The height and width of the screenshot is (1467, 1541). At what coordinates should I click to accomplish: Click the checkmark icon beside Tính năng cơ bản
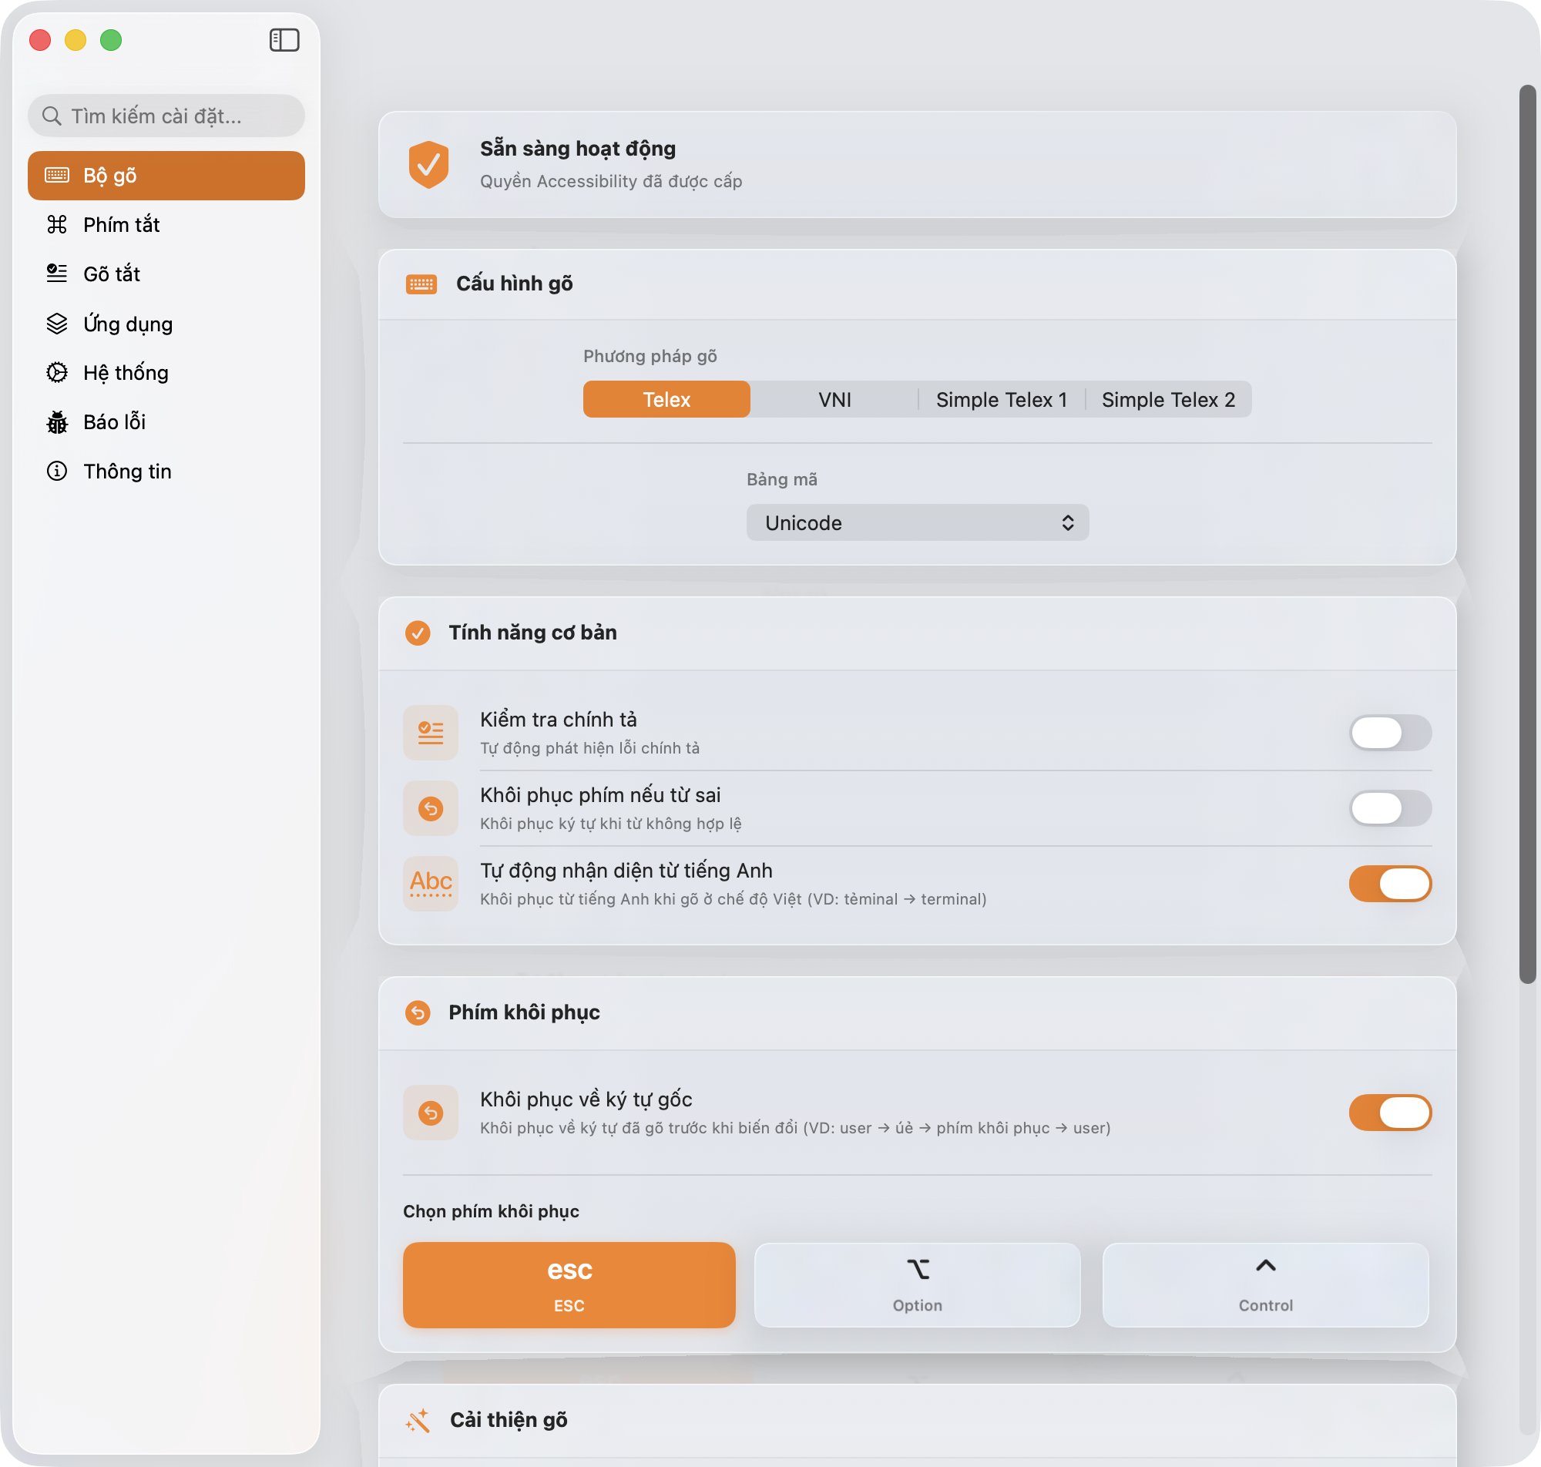click(x=418, y=633)
